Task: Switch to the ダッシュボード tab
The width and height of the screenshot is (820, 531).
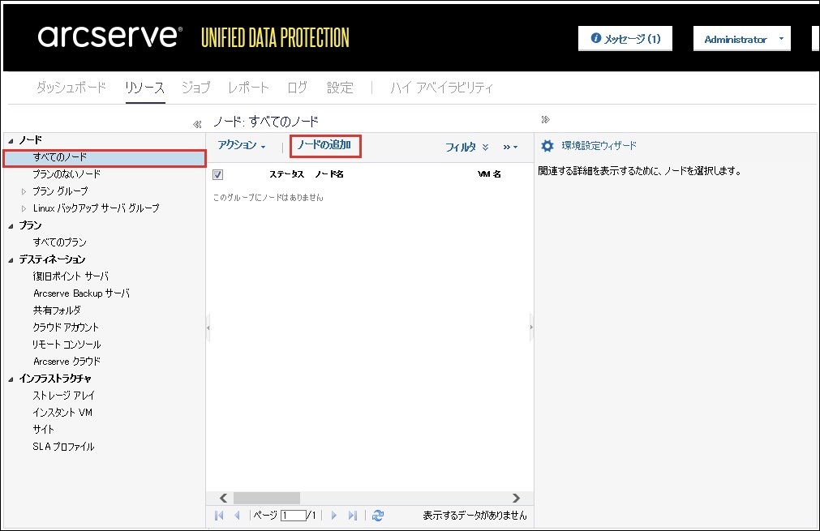Action: coord(71,88)
